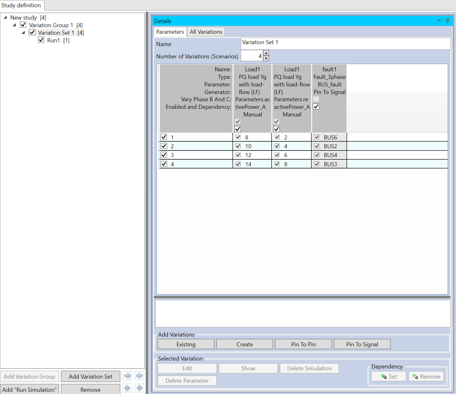Click the left arrow move icon
Image resolution: width=456 pixels, height=394 pixels.
tap(128, 376)
